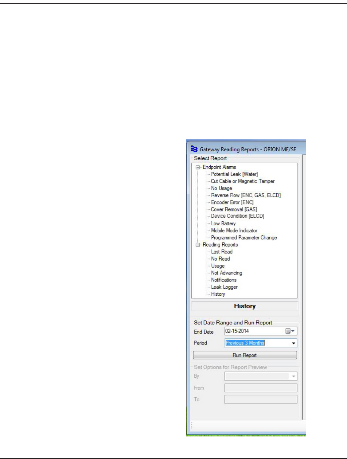This screenshot has width=347, height=459.
Task: Click the Previous 3 Months period value
Action: [x=245, y=343]
